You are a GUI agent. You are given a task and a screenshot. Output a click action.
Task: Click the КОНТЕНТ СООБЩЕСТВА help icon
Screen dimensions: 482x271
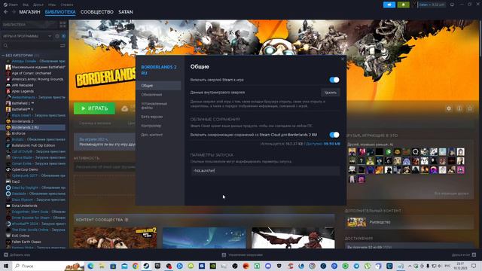click(x=127, y=220)
